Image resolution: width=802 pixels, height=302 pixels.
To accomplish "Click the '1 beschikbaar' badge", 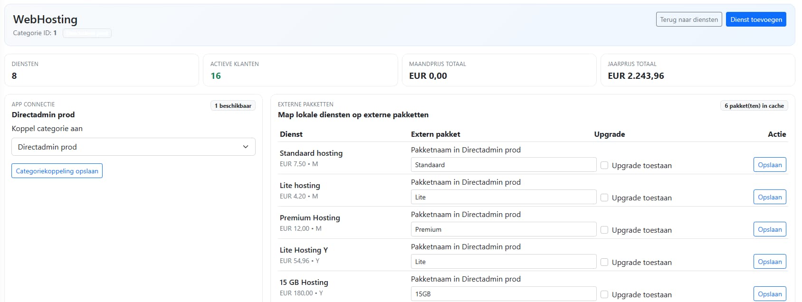I will click(x=233, y=106).
